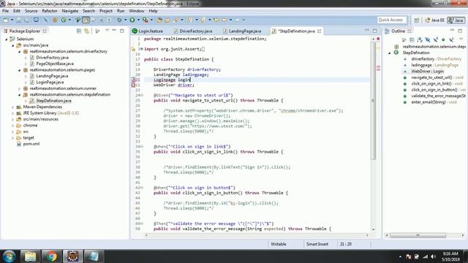Expand the Maven Dependencies node

pyautogui.click(x=13, y=107)
